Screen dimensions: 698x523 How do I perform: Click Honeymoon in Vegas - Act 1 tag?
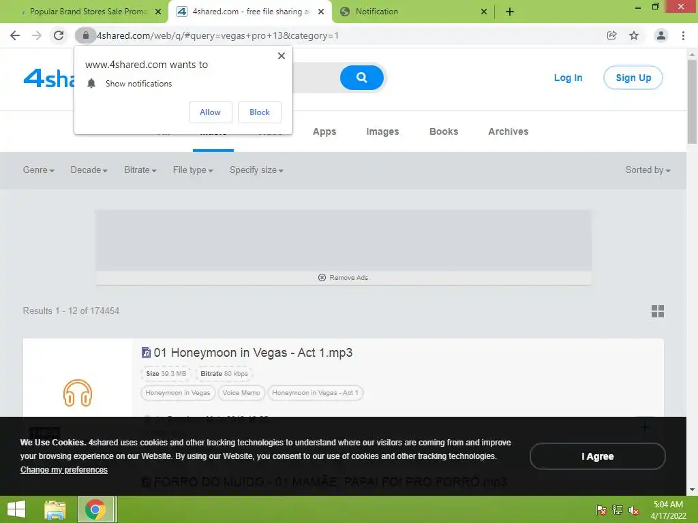pos(315,393)
